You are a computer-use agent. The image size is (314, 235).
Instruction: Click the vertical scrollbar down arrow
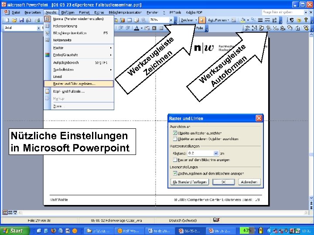coord(311,198)
